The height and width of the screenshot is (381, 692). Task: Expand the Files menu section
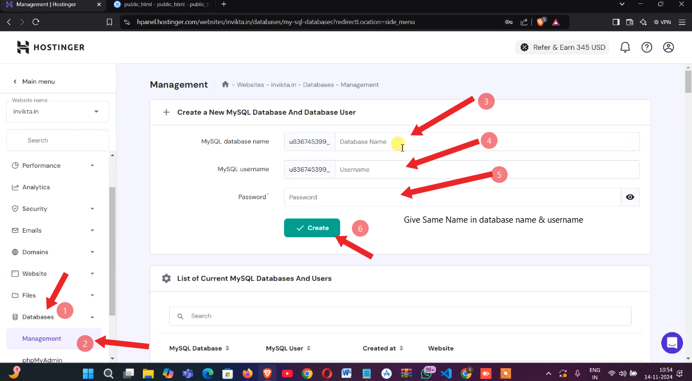coord(53,295)
